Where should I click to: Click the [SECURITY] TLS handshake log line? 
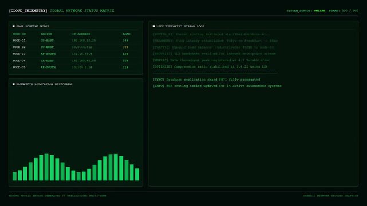tap(214, 54)
